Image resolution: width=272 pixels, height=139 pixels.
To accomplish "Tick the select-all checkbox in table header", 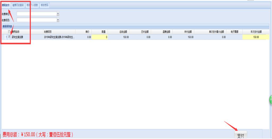I will point(10,32).
